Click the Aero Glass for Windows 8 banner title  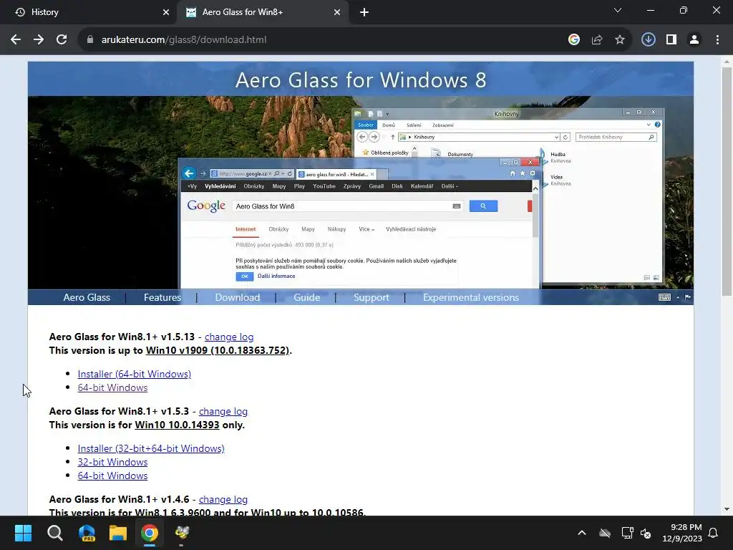[361, 80]
